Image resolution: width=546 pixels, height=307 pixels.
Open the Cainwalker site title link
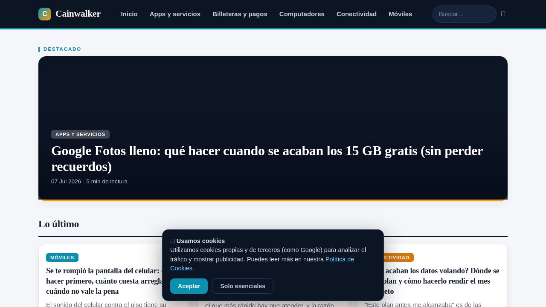tap(78, 14)
